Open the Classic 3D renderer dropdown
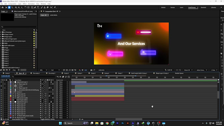Viewport: 224px width, 126px height. pos(188,70)
